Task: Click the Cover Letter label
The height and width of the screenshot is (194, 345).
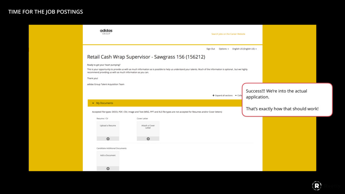Action: (x=143, y=119)
